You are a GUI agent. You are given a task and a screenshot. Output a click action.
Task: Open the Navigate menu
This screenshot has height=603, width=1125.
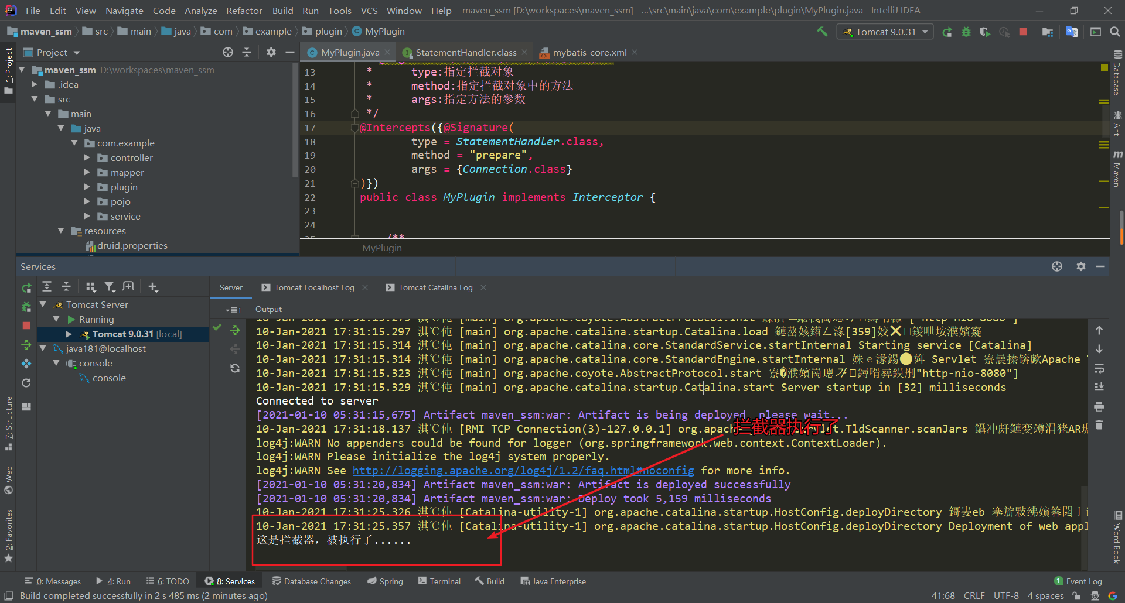click(124, 11)
